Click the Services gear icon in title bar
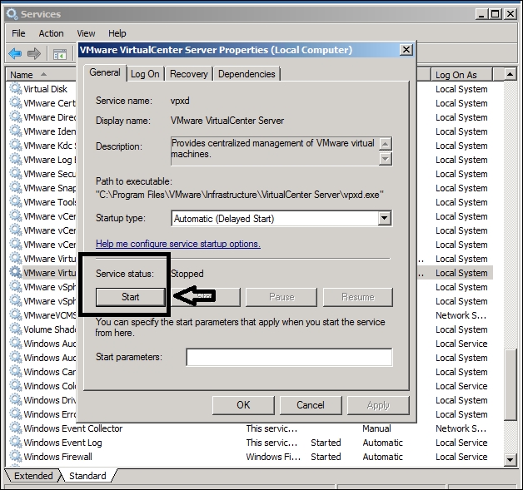This screenshot has width=523, height=490. point(12,13)
